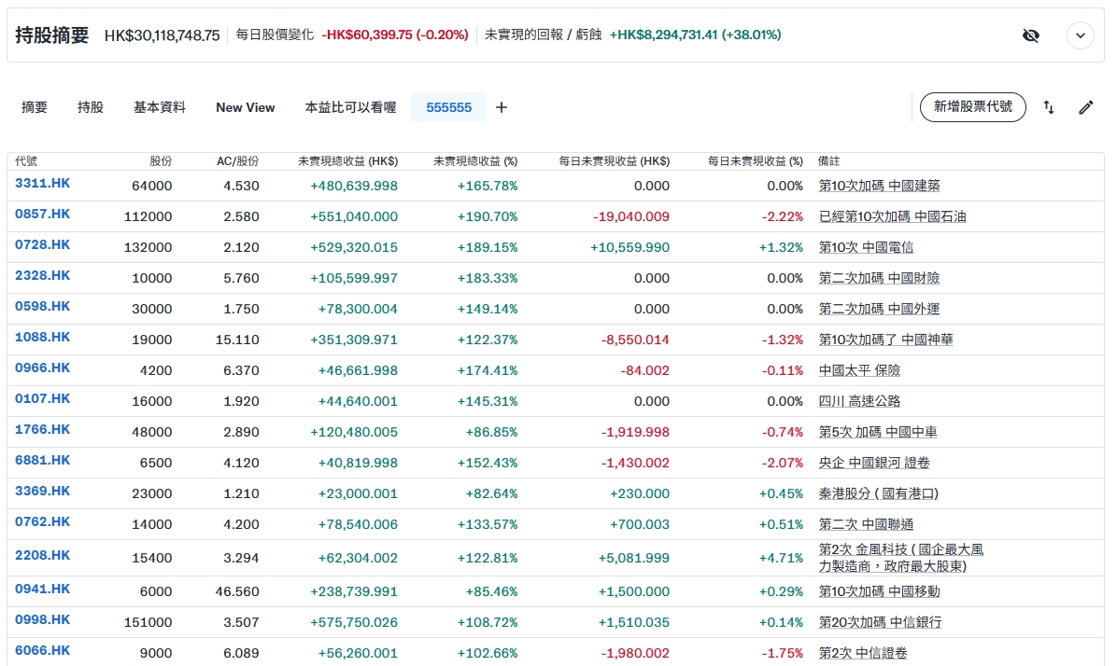Image resolution: width=1117 pixels, height=666 pixels.
Task: Open the 1766.HK ticker link
Action: pos(43,430)
